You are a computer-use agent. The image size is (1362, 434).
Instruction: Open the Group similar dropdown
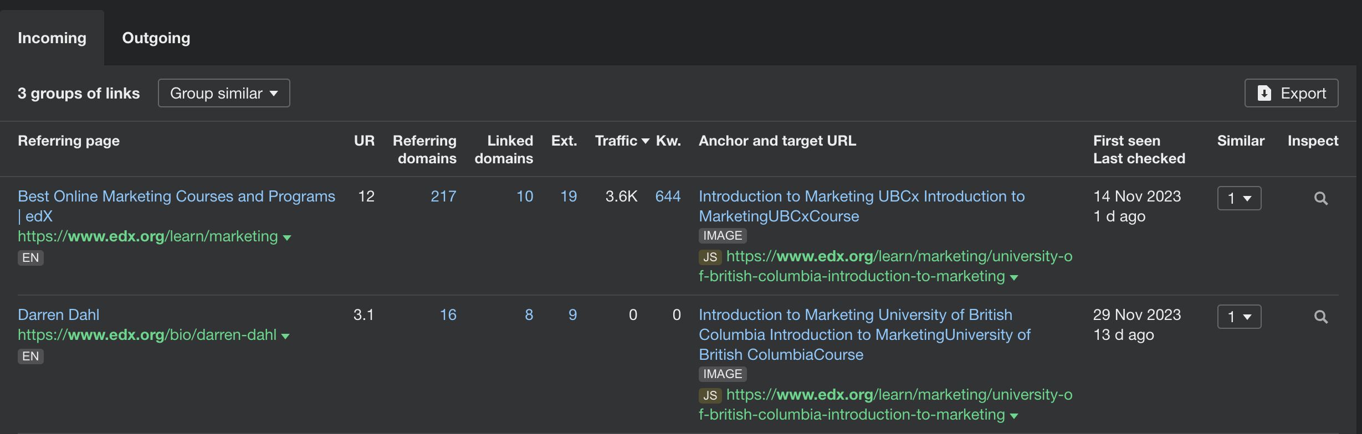pos(224,93)
